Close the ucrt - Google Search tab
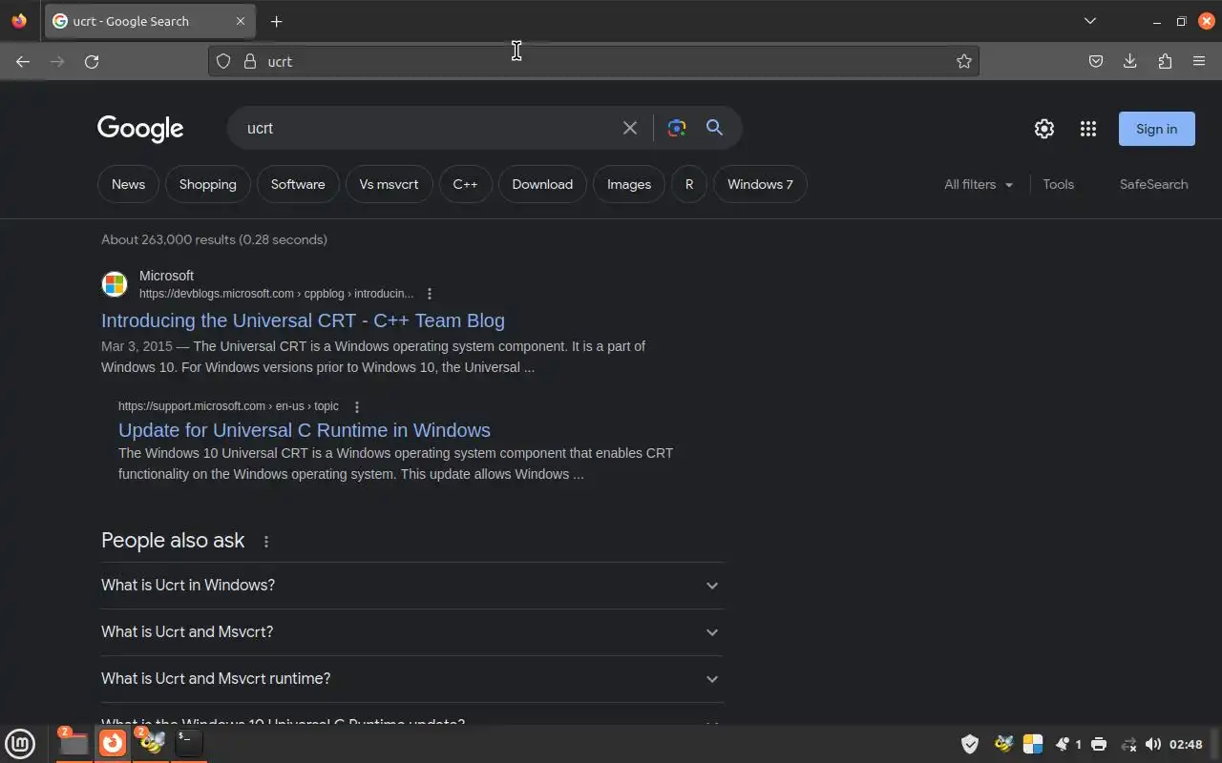The height and width of the screenshot is (763, 1222). [x=241, y=21]
